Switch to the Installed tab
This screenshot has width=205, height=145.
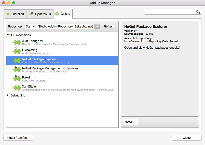(x=15, y=14)
